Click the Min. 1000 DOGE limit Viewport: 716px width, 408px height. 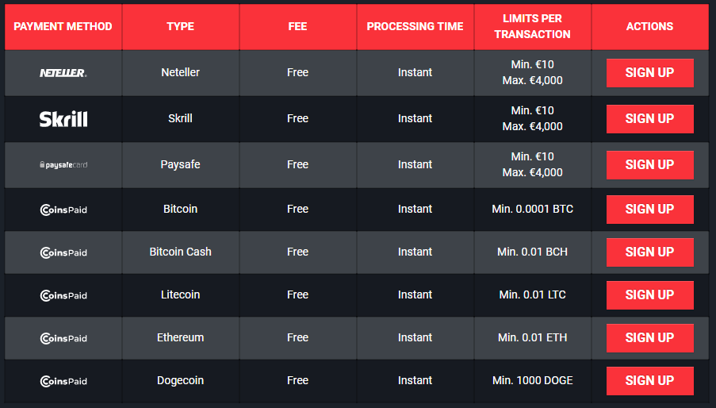click(x=532, y=381)
